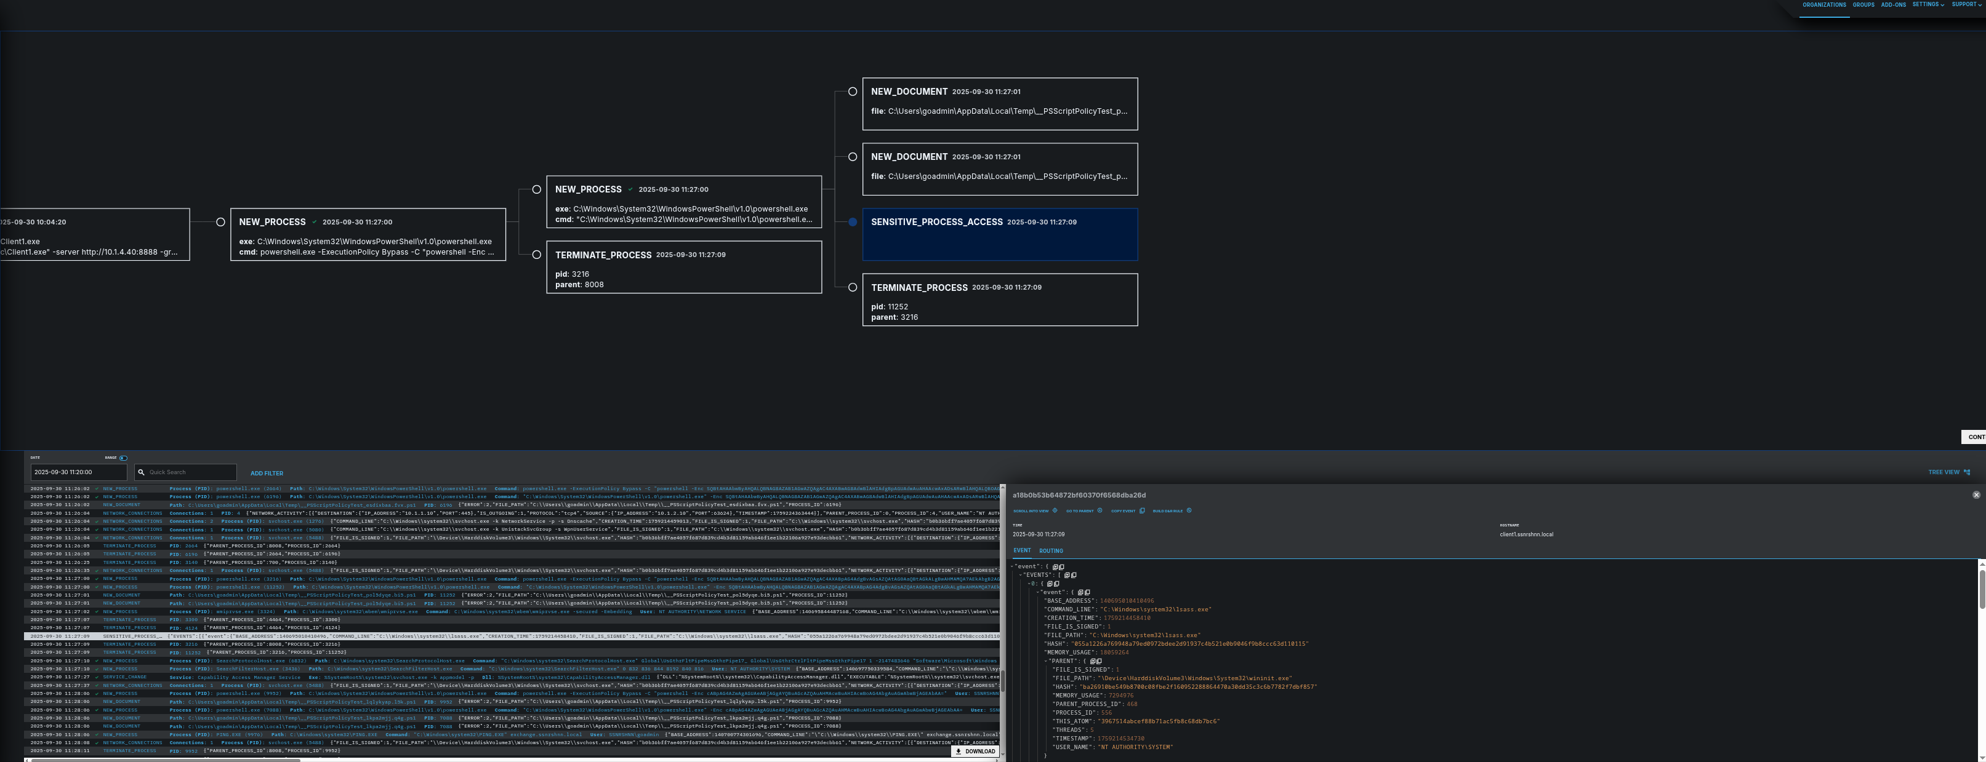Open the Organizations tab
1986x762 pixels.
click(1823, 6)
